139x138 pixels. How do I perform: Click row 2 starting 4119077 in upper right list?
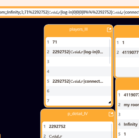tap(127, 53)
